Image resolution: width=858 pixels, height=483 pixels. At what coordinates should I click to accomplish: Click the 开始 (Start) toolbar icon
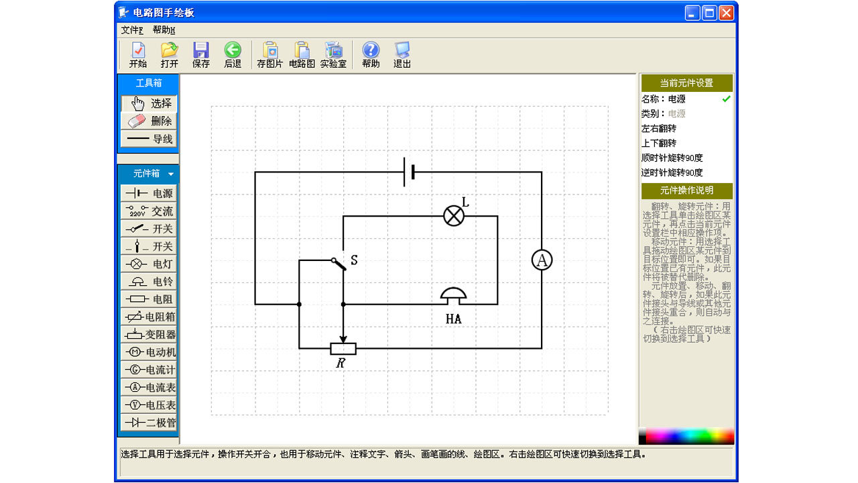[x=138, y=55]
